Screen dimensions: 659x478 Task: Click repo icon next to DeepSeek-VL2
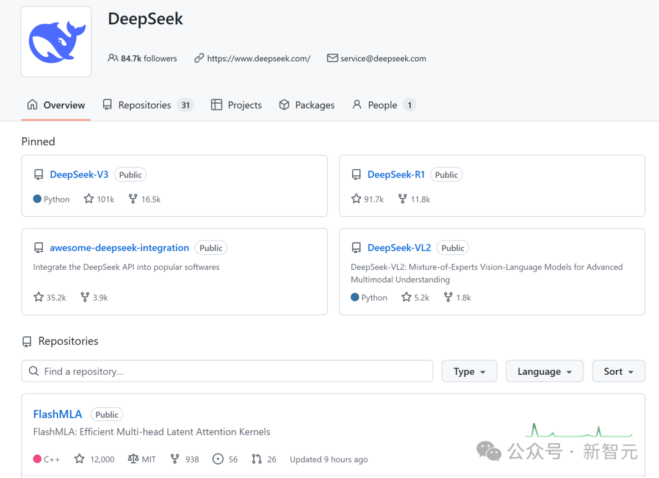point(356,248)
